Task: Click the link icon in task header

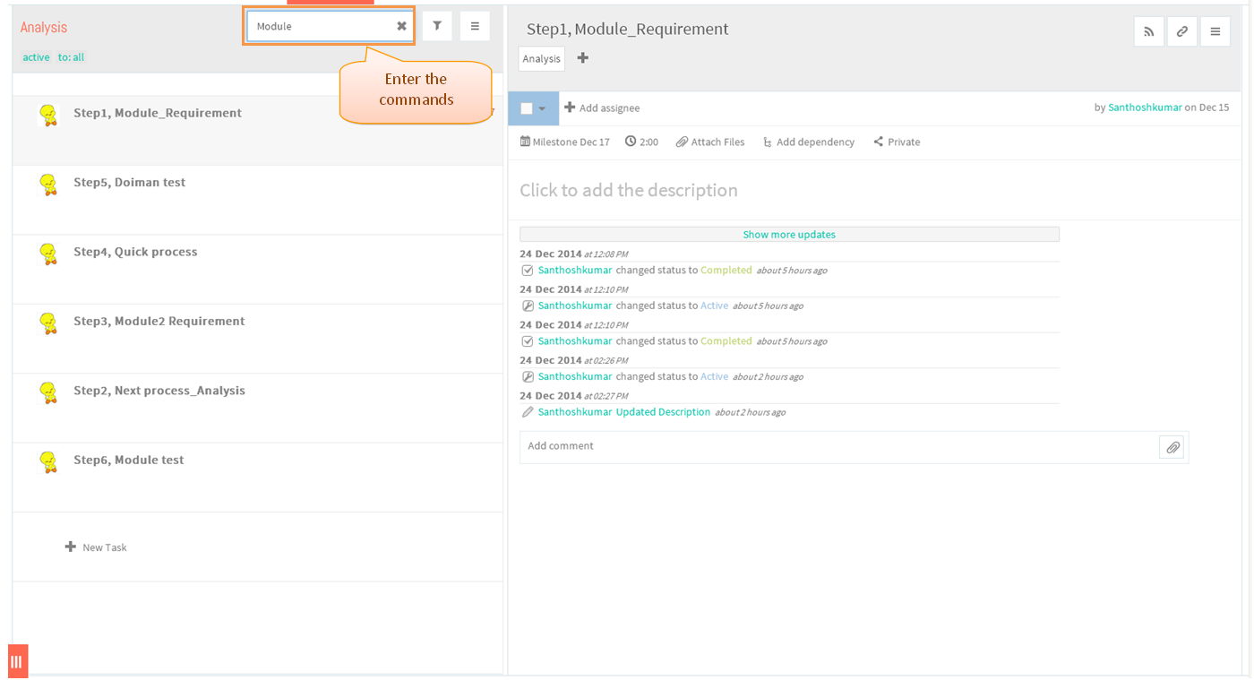Action: pos(1182,31)
